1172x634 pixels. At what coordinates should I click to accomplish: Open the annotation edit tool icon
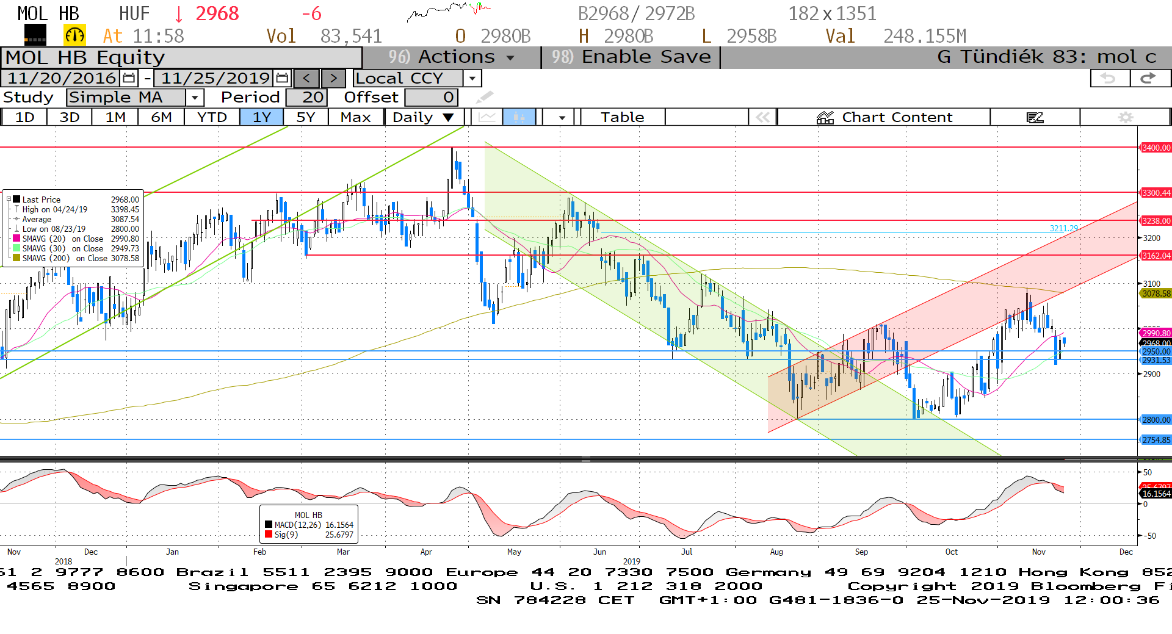[x=1035, y=117]
